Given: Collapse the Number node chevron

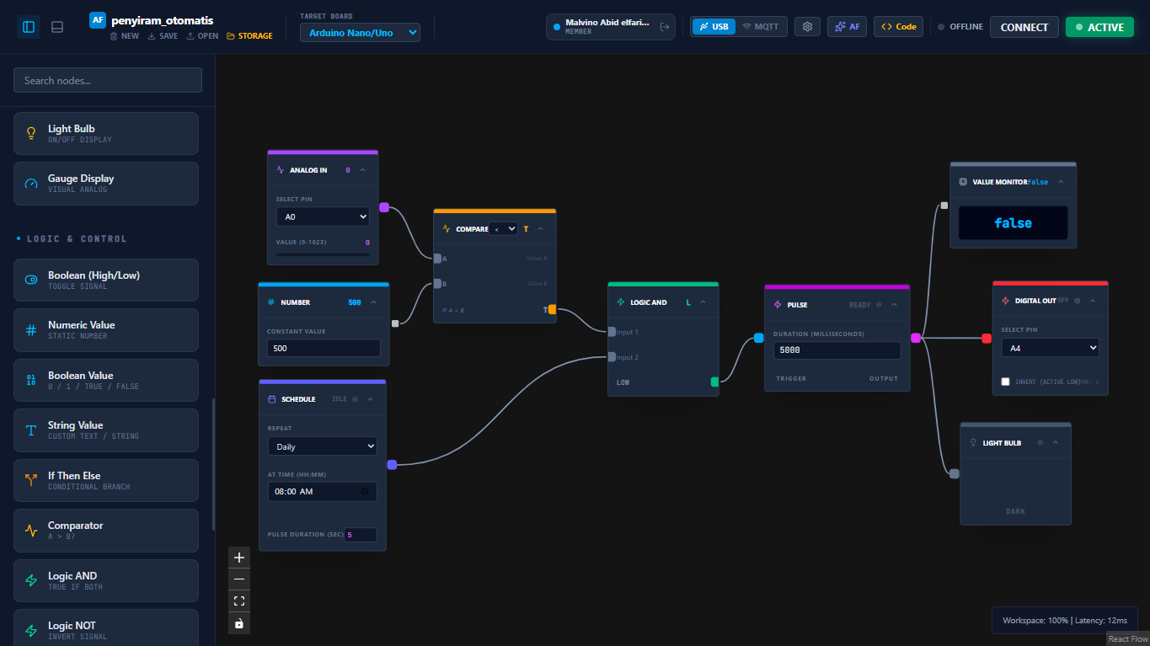Looking at the screenshot, I should click(x=373, y=302).
